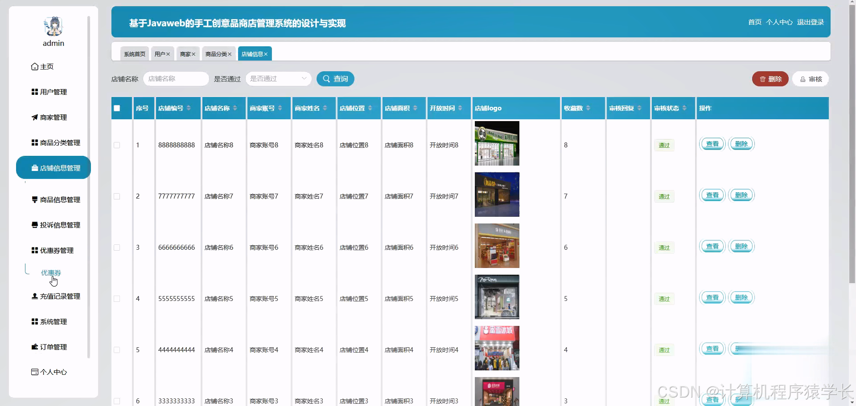Click 退出登录 at top right
The width and height of the screenshot is (856, 406).
(811, 22)
